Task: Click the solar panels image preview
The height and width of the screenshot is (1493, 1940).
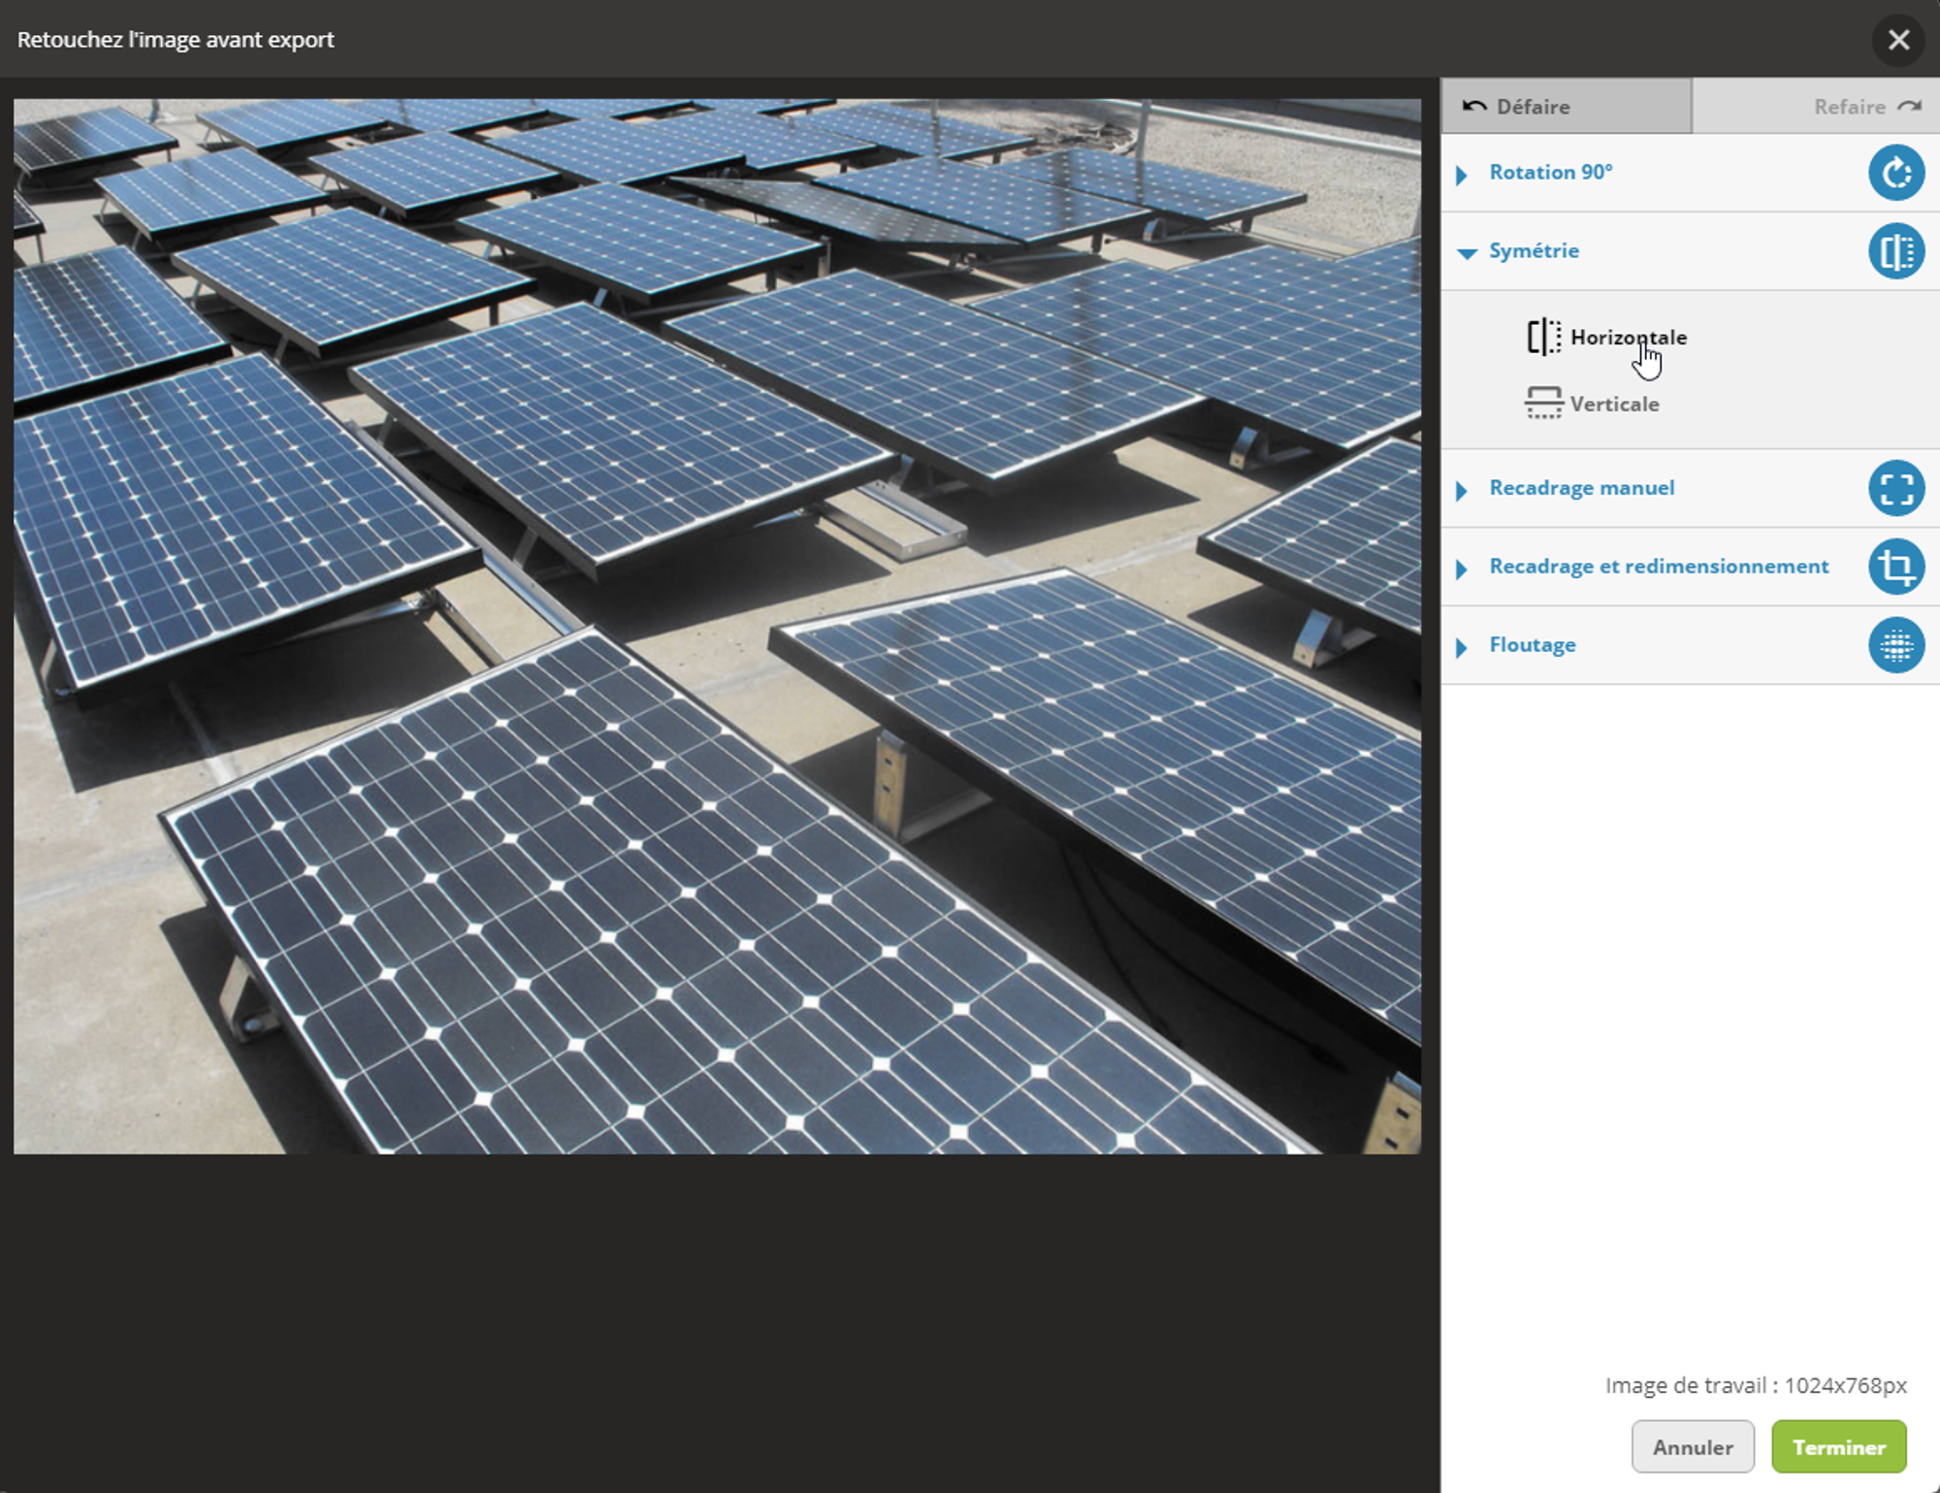Action: tap(717, 626)
